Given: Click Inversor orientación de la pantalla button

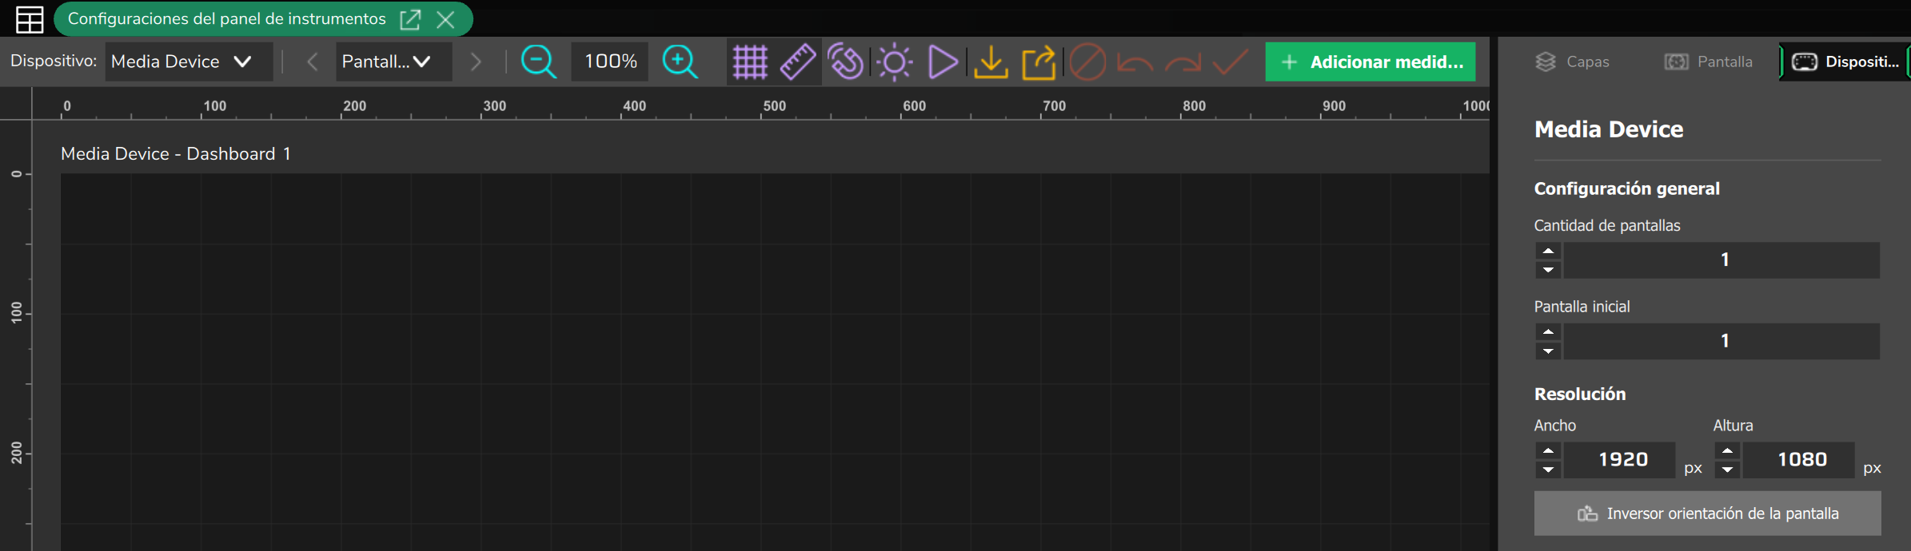Looking at the screenshot, I should coord(1707,513).
